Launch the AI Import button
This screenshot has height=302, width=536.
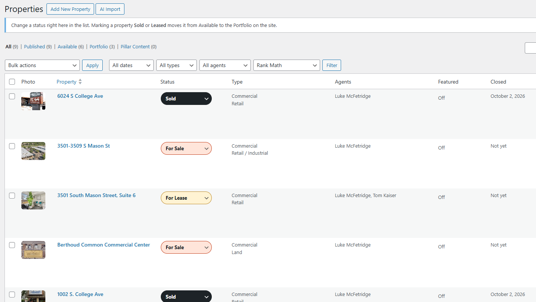pos(110,9)
